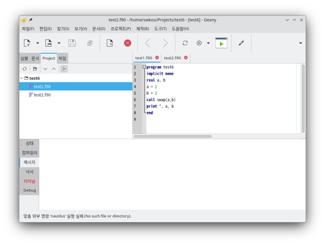Image resolution: width=325 pixels, height=245 pixels.
Task: Show the 메시지 tab
Action: click(29, 162)
